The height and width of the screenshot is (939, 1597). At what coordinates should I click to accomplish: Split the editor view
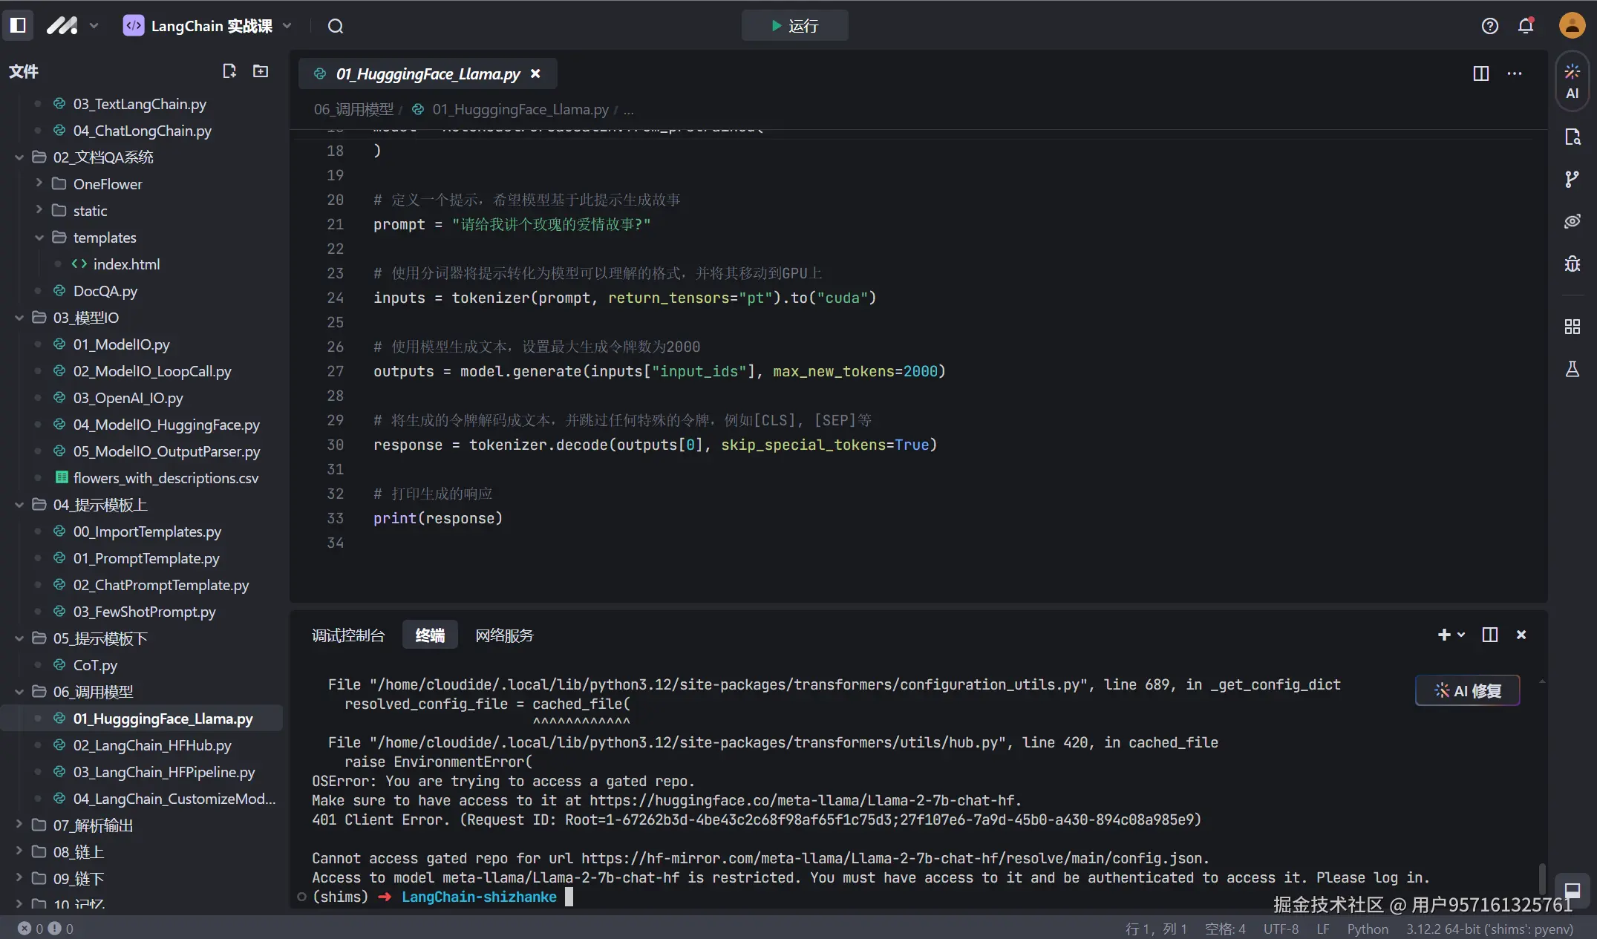[1480, 73]
